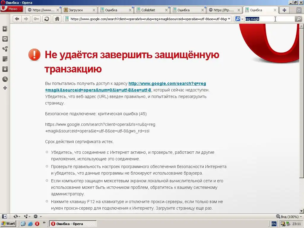Screen dimensions: 304x228
Task: Open the Notes panel icon
Action: (5, 59)
